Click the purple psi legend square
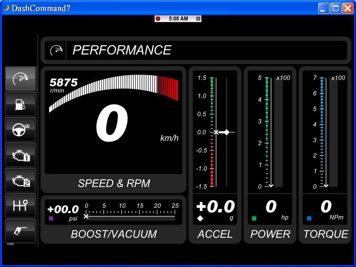 tap(51, 218)
